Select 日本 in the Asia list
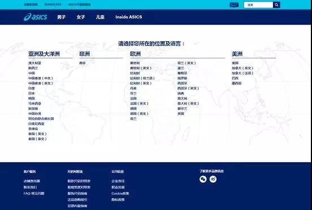The width and height of the screenshot is (312, 210). click(32, 93)
